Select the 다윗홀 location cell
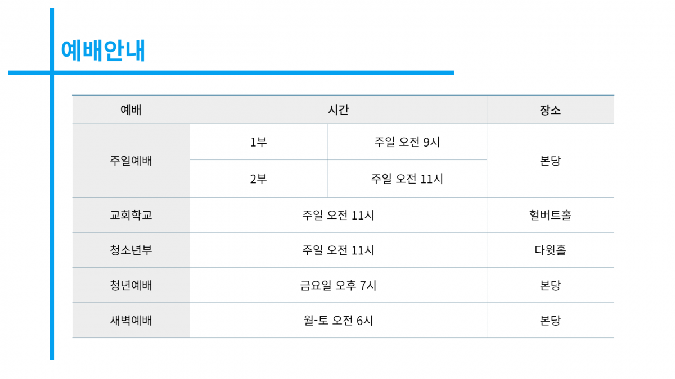This screenshot has width=675, height=379. [551, 250]
